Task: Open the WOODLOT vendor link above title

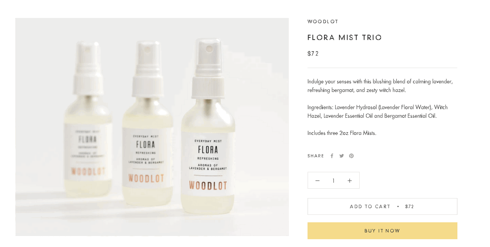Action: (323, 22)
